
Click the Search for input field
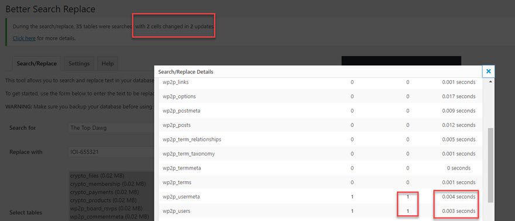(112, 128)
